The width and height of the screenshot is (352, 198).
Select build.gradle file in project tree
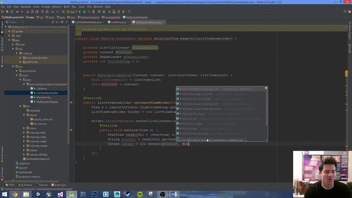tap(25, 172)
